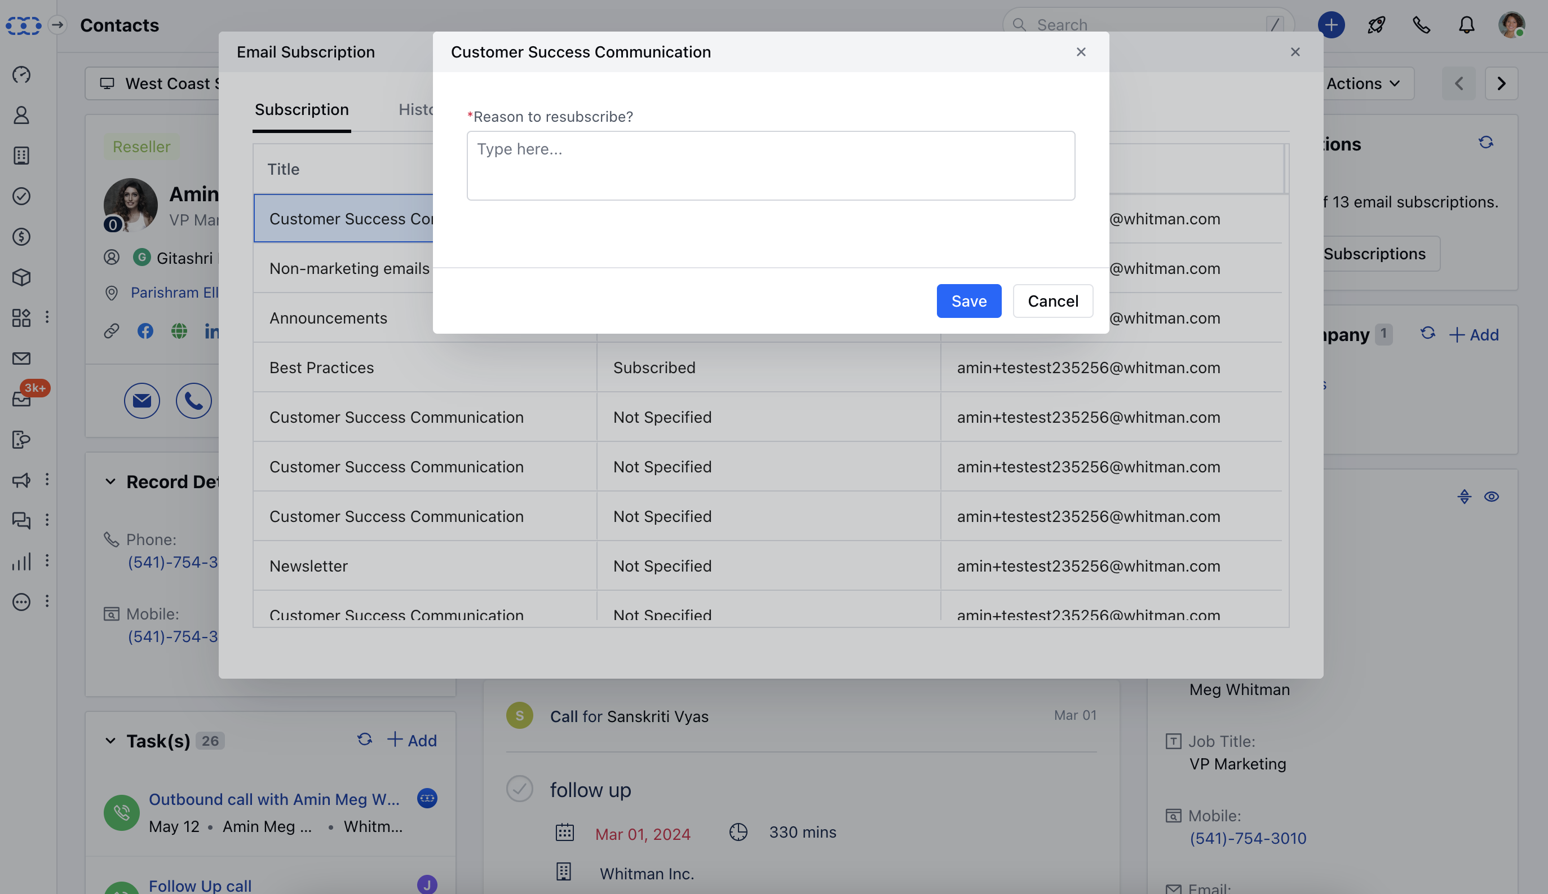Click the rocket icon in top bar

(x=1376, y=25)
